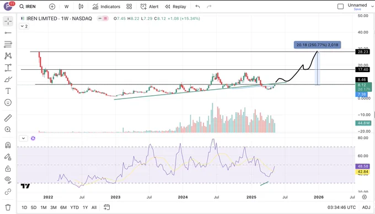The width and height of the screenshot is (375, 214).
Task: Click the 44.8M volume label
Action: click(x=363, y=123)
